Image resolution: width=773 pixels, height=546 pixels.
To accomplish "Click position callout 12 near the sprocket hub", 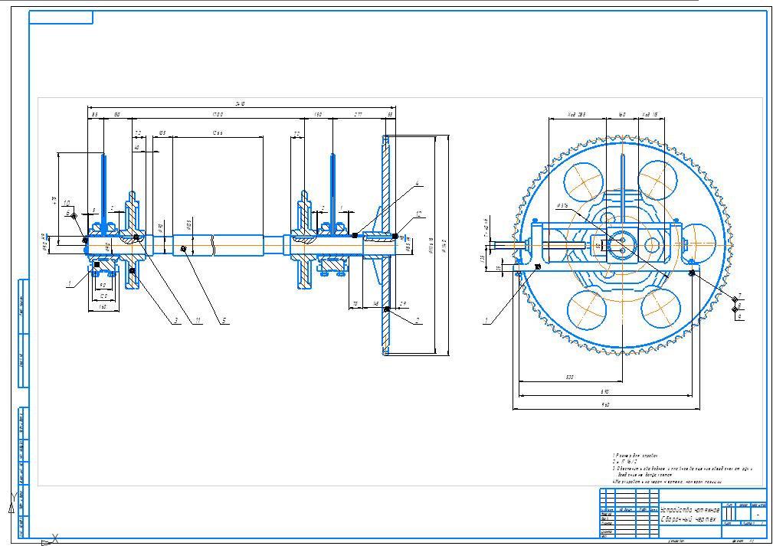I will pyautogui.click(x=418, y=214).
